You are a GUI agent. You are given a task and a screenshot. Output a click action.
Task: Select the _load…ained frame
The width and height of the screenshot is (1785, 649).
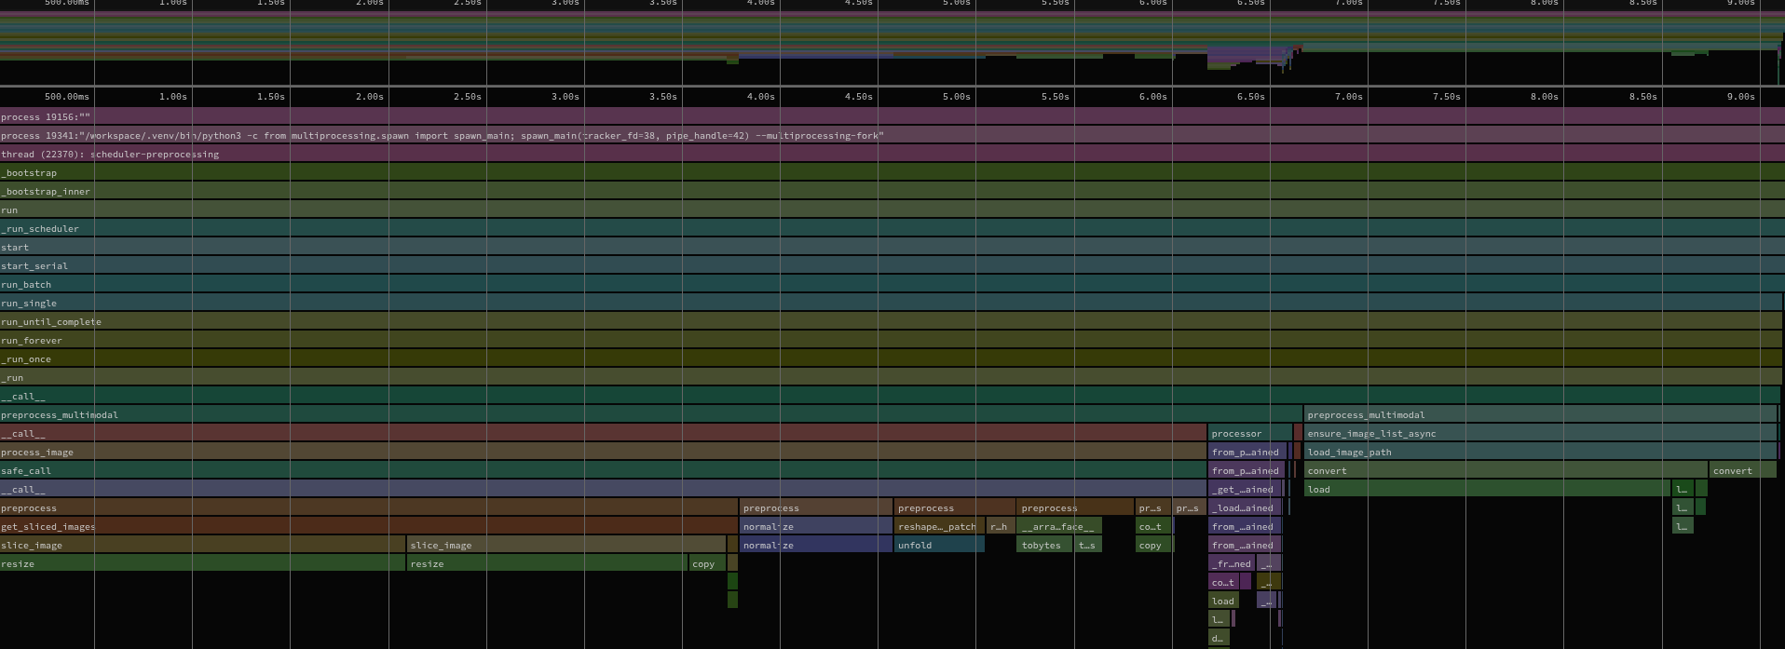tap(1246, 507)
